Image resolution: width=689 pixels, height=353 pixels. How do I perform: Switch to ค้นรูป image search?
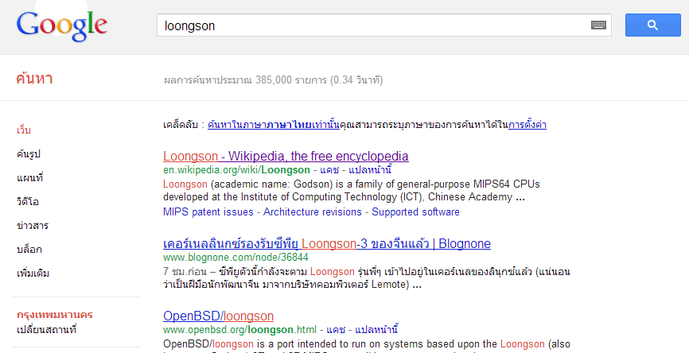29,154
